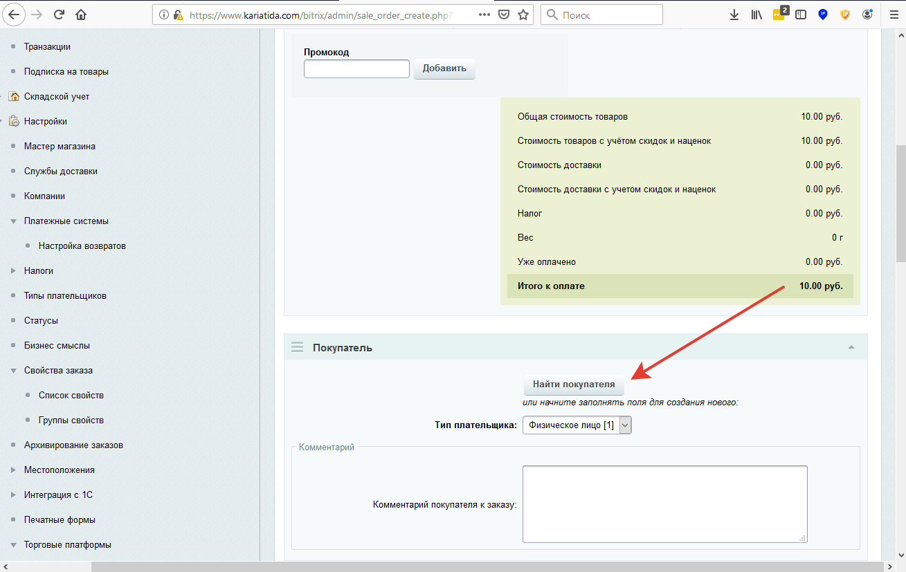Viewport: 906px width, 572px height.
Task: Click the browser back arrow button
Action: (15, 15)
